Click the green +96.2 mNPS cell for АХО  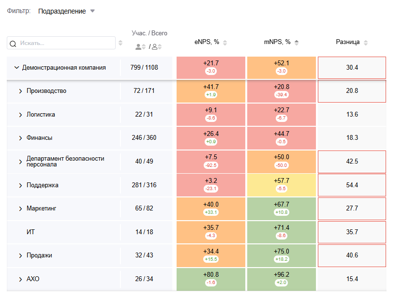pyautogui.click(x=281, y=279)
